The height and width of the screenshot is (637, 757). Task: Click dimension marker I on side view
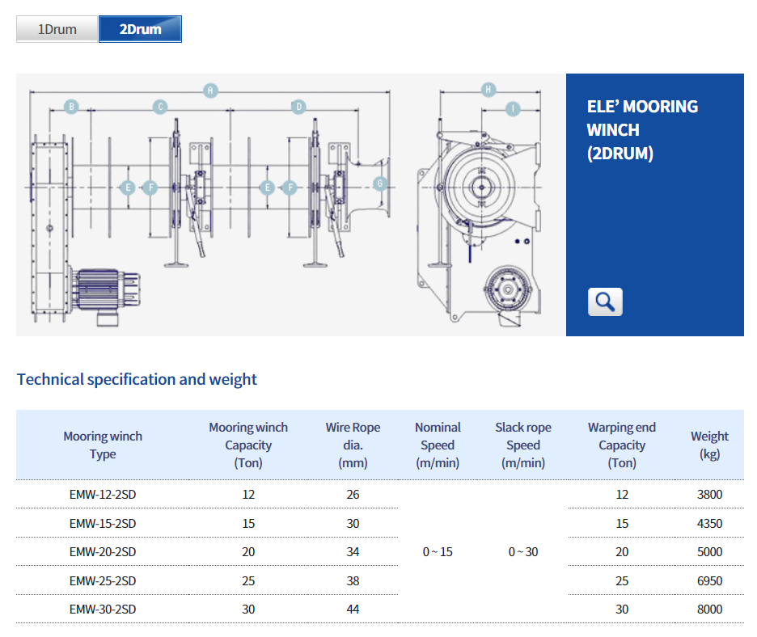point(513,108)
